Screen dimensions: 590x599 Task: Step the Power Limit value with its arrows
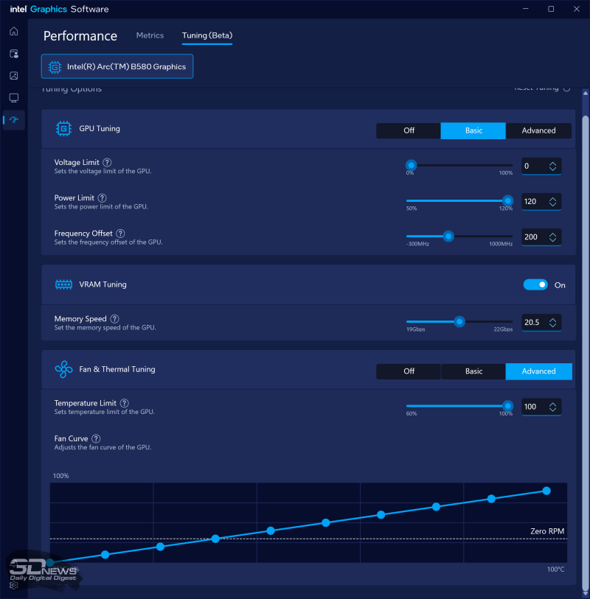552,202
